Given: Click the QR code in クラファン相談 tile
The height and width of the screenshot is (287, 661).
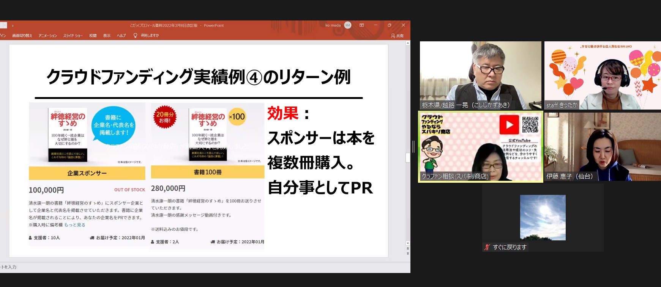Looking at the screenshot, I should point(530,124).
